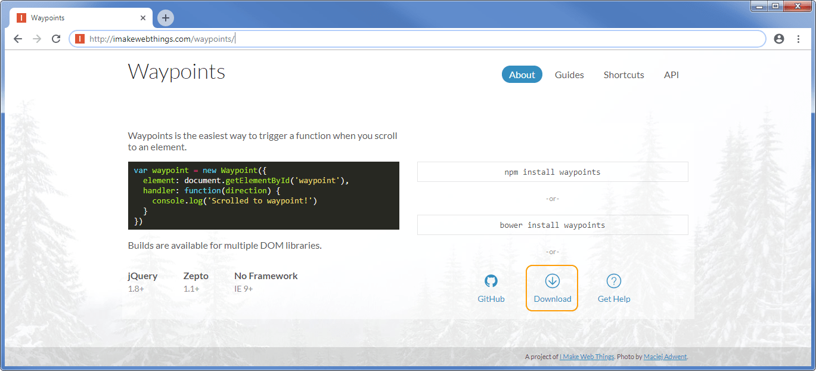Click the GitHub octocat icon

point(491,281)
